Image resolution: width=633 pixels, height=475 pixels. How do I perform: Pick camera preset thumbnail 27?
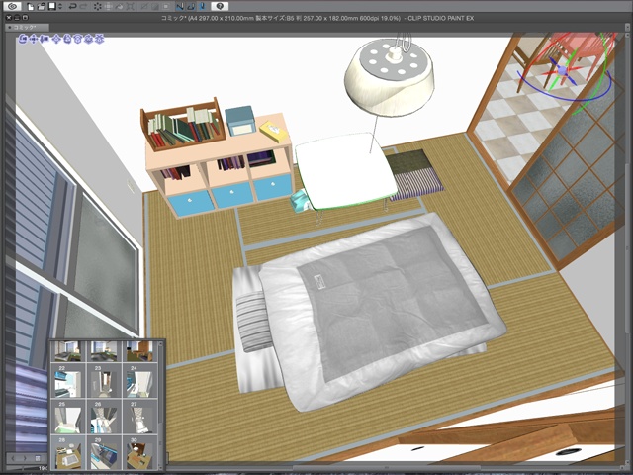point(139,418)
